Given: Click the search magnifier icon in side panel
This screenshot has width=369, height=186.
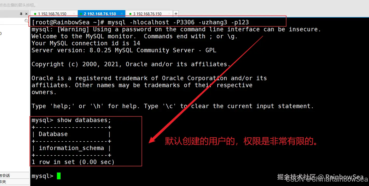Looking at the screenshot, I should tap(27, 21).
